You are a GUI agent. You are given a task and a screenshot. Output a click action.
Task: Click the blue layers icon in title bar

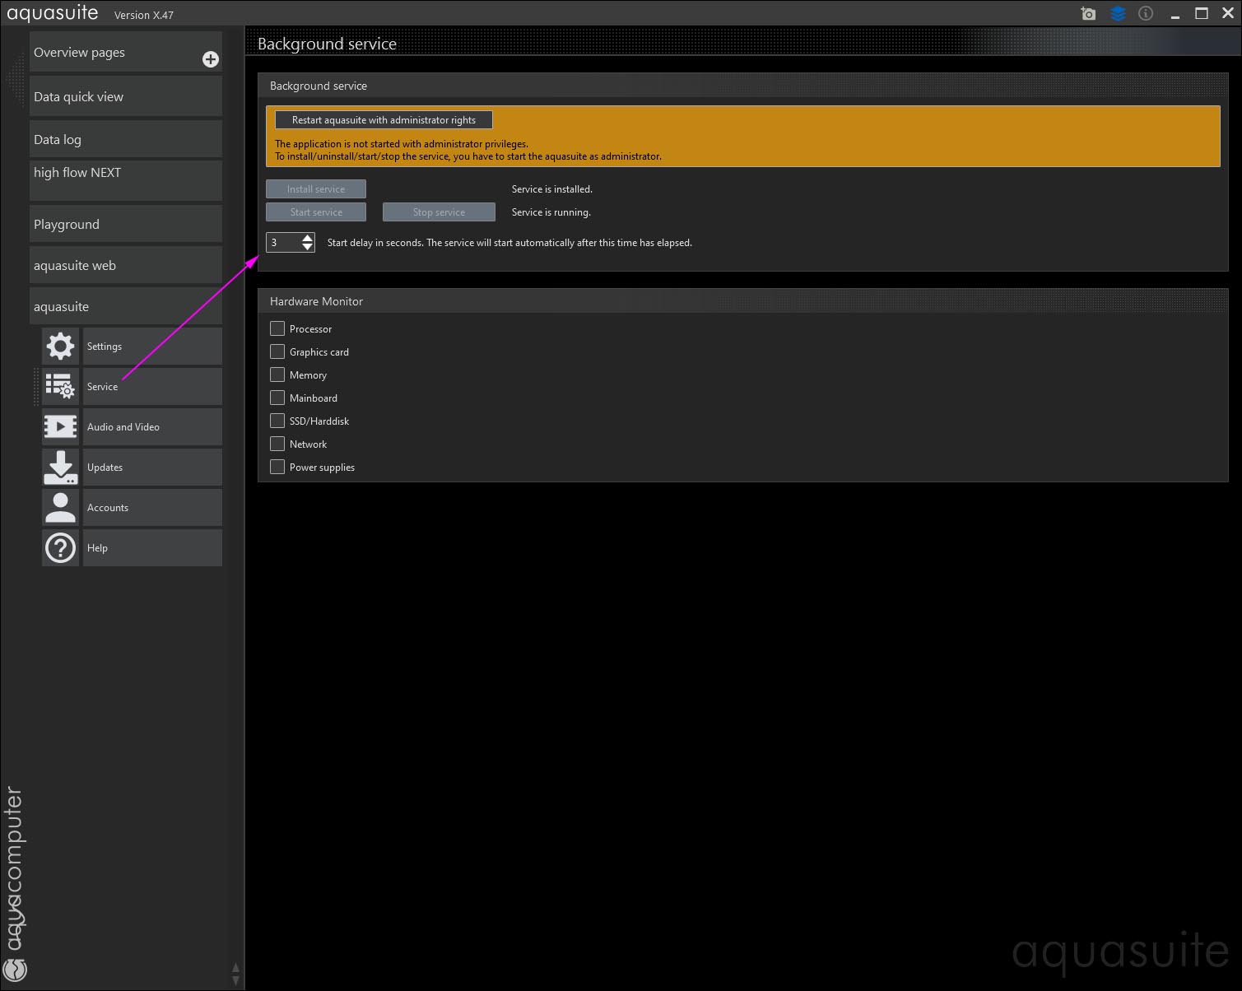point(1117,14)
